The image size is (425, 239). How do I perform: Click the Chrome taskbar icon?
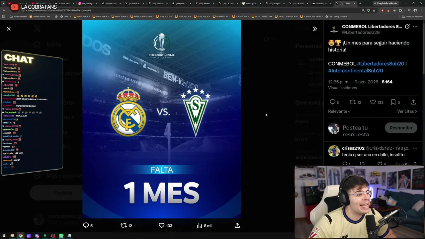tap(21, 236)
